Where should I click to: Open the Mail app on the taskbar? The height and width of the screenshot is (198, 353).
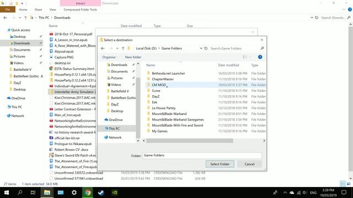click(x=61, y=193)
